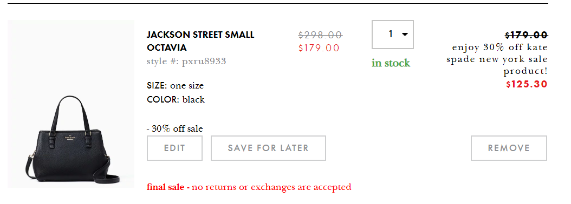
Task: Remove the handbag from the cart
Action: [509, 148]
